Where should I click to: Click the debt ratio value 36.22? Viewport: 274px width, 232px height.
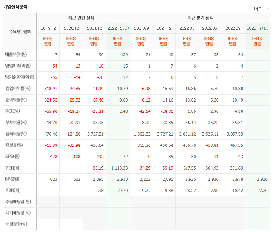[213, 123]
